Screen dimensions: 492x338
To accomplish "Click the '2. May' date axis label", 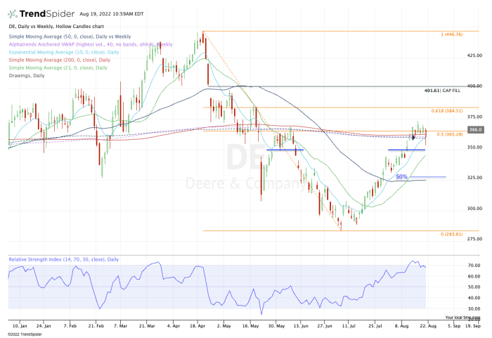I will coord(224,326).
